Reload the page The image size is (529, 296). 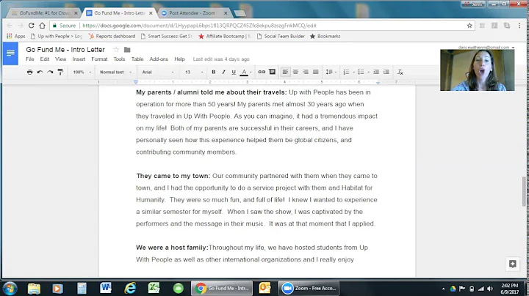[32, 26]
